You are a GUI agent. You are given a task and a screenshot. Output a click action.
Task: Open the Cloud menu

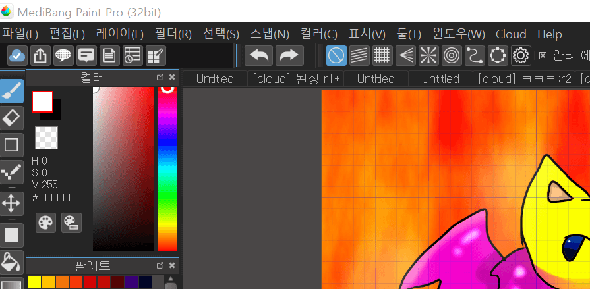coord(511,34)
